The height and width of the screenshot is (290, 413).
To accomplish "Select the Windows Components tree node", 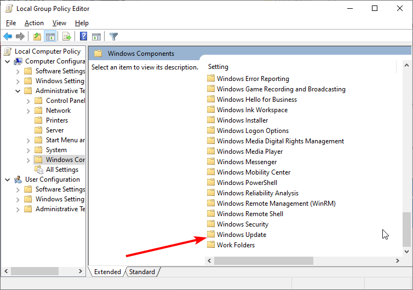I will pos(65,160).
